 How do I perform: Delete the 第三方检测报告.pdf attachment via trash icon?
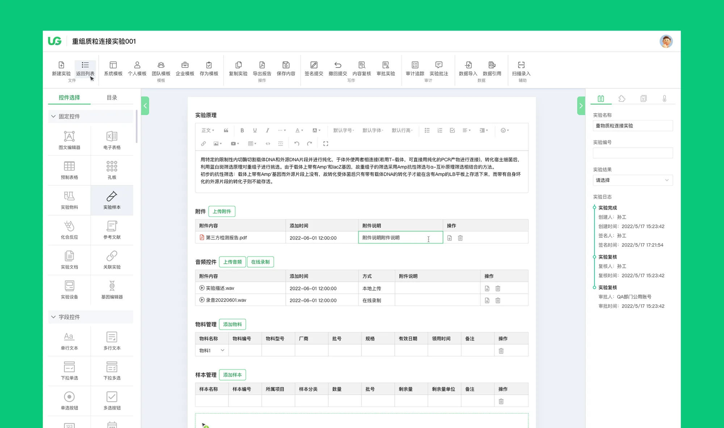pyautogui.click(x=460, y=238)
